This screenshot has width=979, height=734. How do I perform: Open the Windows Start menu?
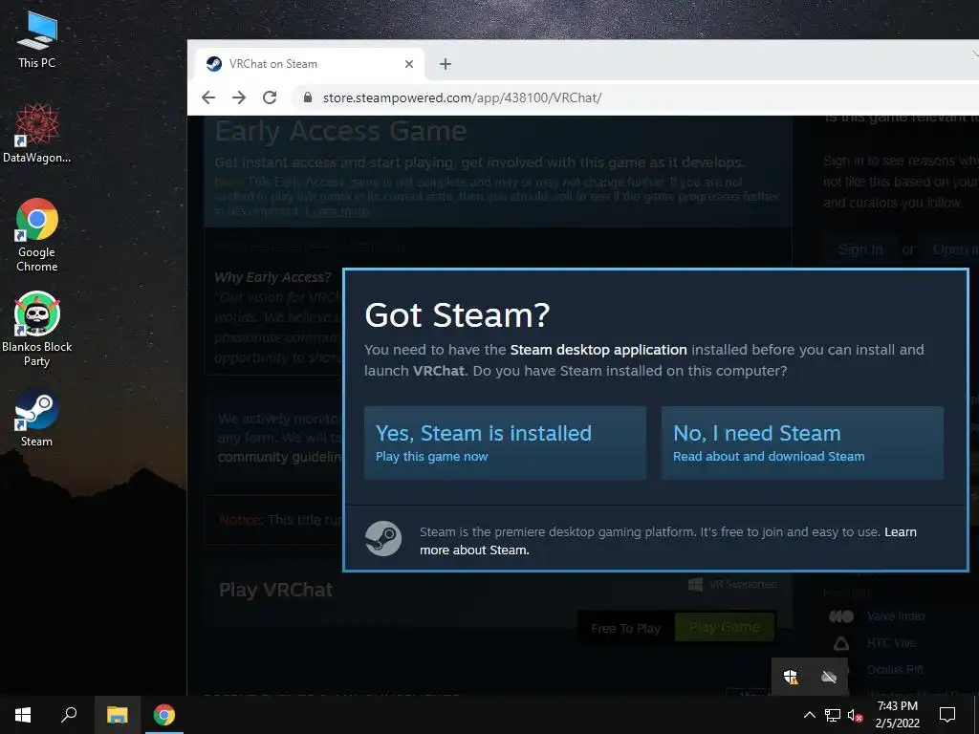point(23,715)
